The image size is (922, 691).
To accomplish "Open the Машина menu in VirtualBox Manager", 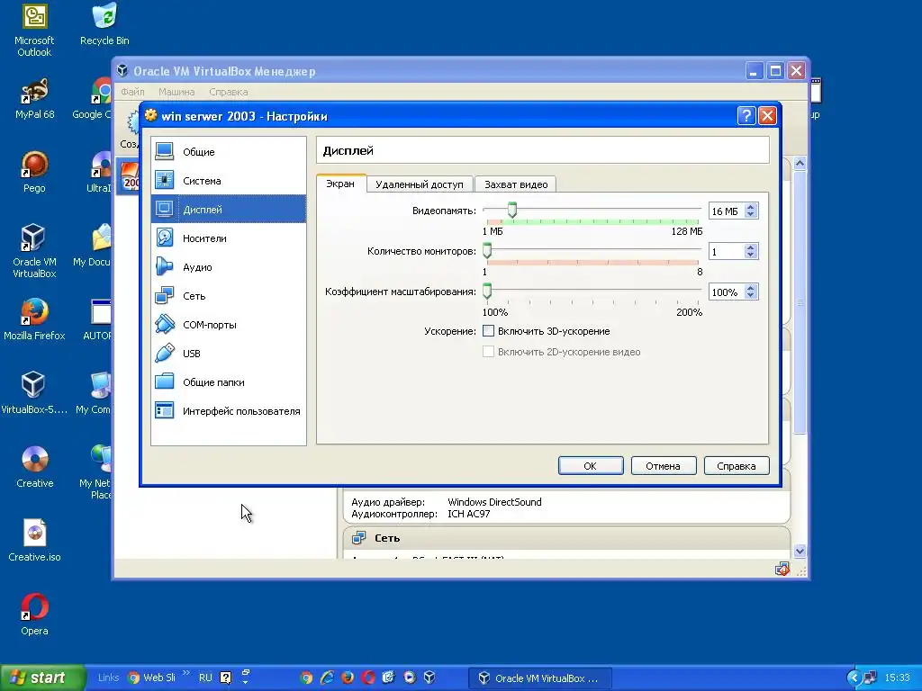I will point(176,92).
